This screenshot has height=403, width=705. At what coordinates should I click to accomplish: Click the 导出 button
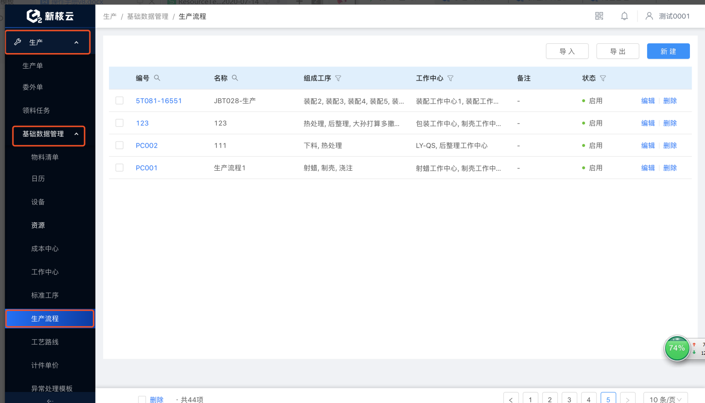[618, 51]
